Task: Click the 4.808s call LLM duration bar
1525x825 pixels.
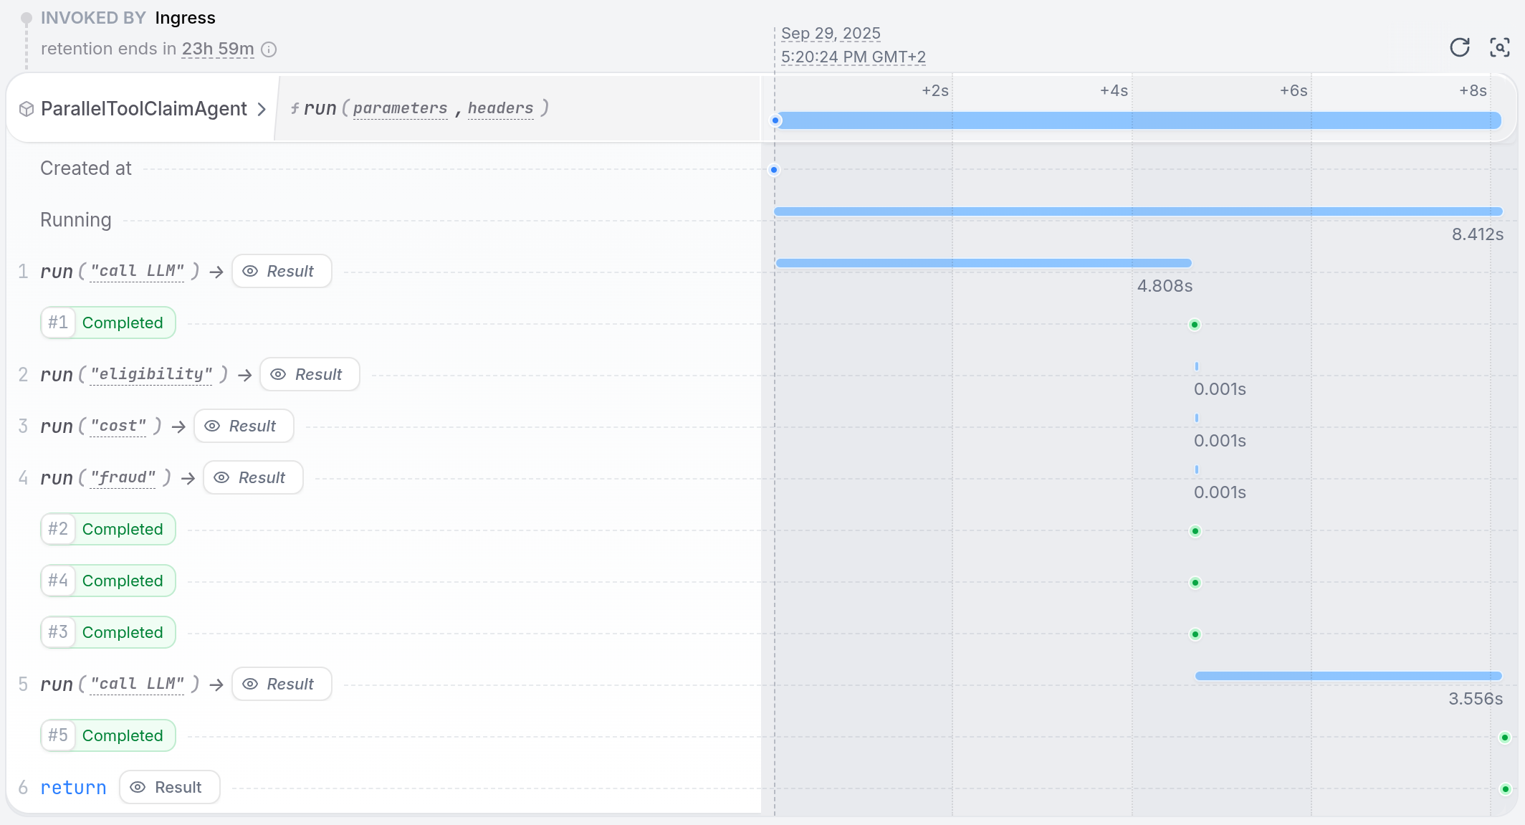Action: click(983, 263)
